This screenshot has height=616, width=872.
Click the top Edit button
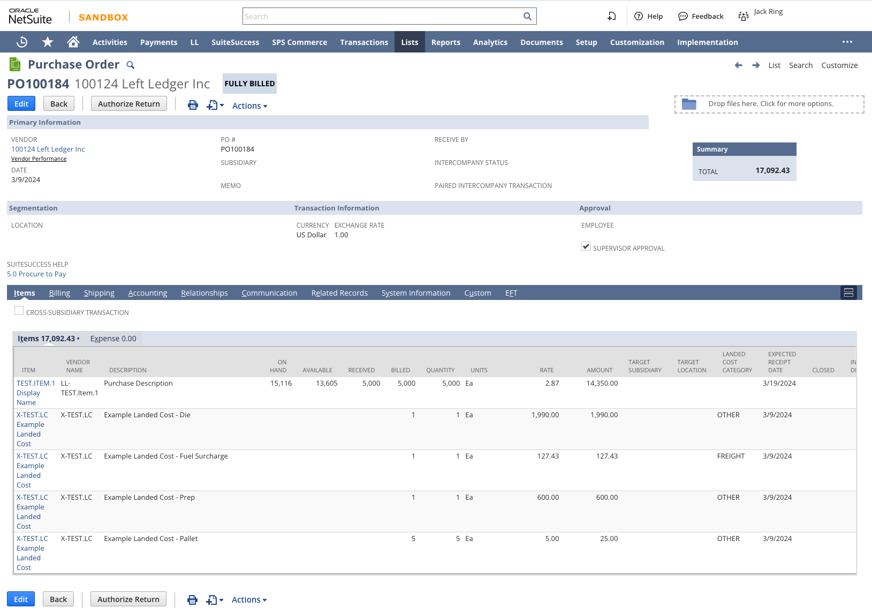click(21, 104)
